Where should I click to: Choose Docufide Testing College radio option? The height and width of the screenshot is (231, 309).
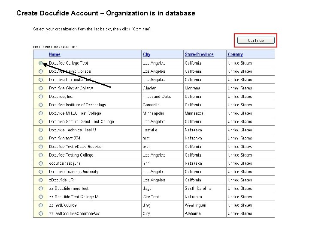pyautogui.click(x=41, y=155)
